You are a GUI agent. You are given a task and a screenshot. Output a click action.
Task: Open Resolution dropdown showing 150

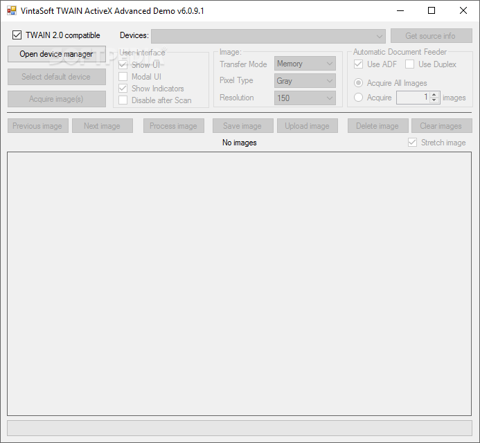(305, 98)
